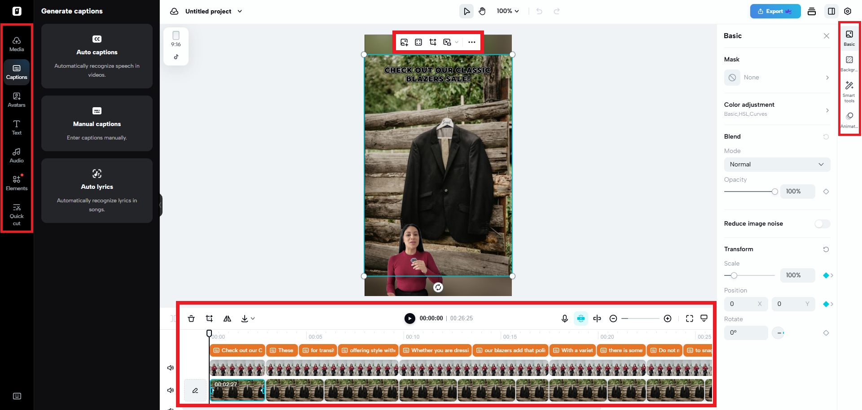This screenshot has width=862, height=410.
Task: Select the Text tool in sidebar
Action: point(17,128)
